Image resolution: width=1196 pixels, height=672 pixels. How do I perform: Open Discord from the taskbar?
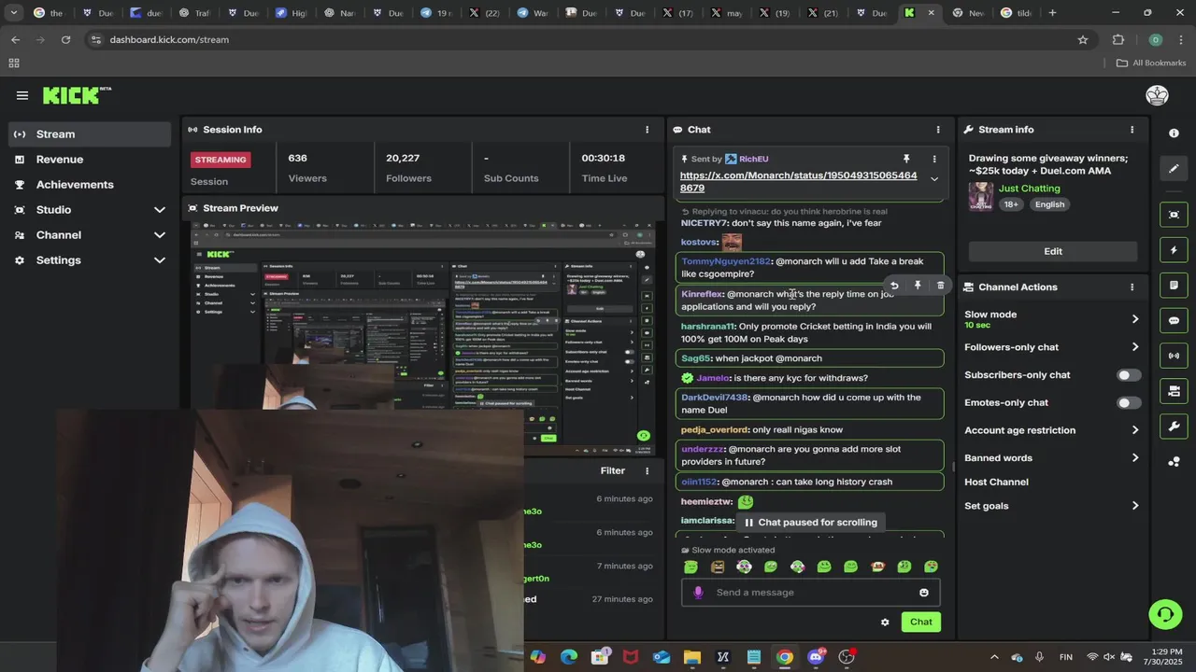[816, 657]
